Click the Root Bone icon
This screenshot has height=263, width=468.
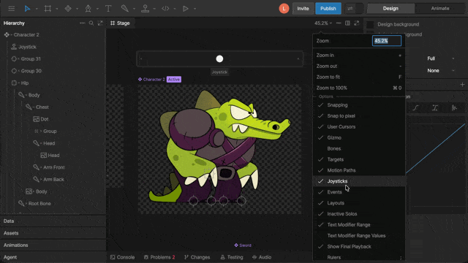coord(21,203)
